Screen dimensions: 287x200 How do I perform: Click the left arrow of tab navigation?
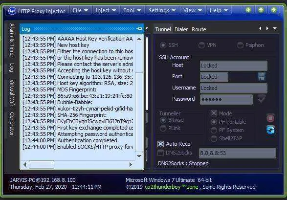pyautogui.click(x=260, y=28)
